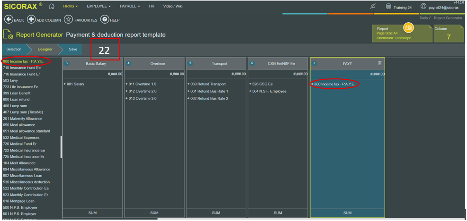
Task: Select the Transport column header
Action: tap(216, 64)
